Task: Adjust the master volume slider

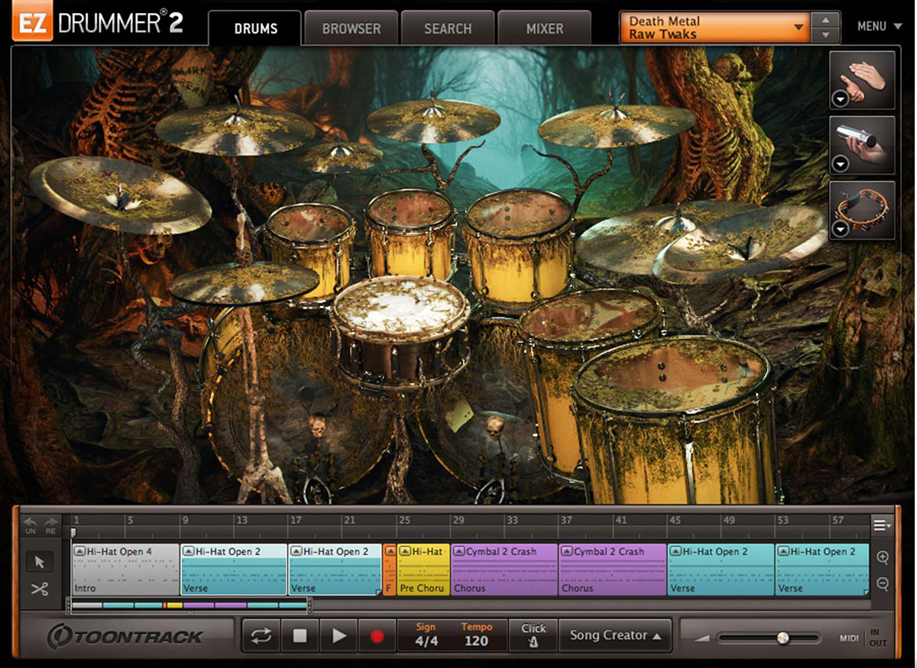Action: pos(783,637)
